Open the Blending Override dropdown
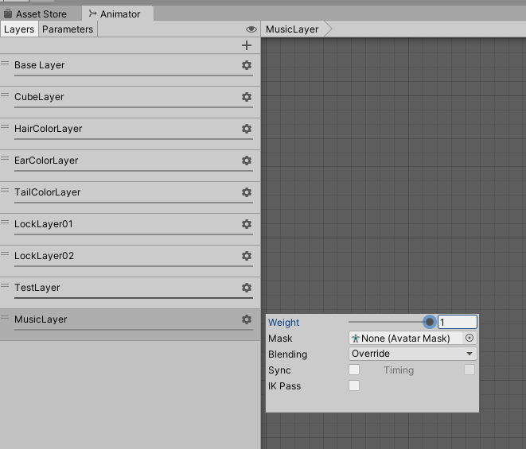 coord(413,354)
